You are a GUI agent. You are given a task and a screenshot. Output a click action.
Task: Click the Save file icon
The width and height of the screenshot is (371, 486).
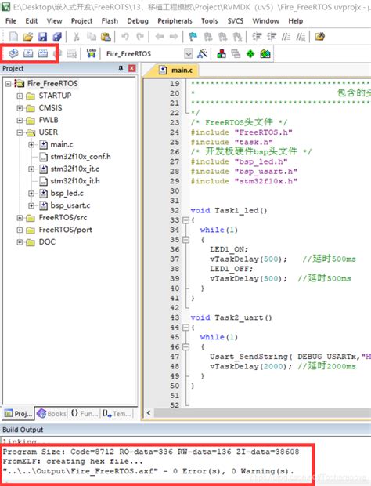tap(42, 37)
